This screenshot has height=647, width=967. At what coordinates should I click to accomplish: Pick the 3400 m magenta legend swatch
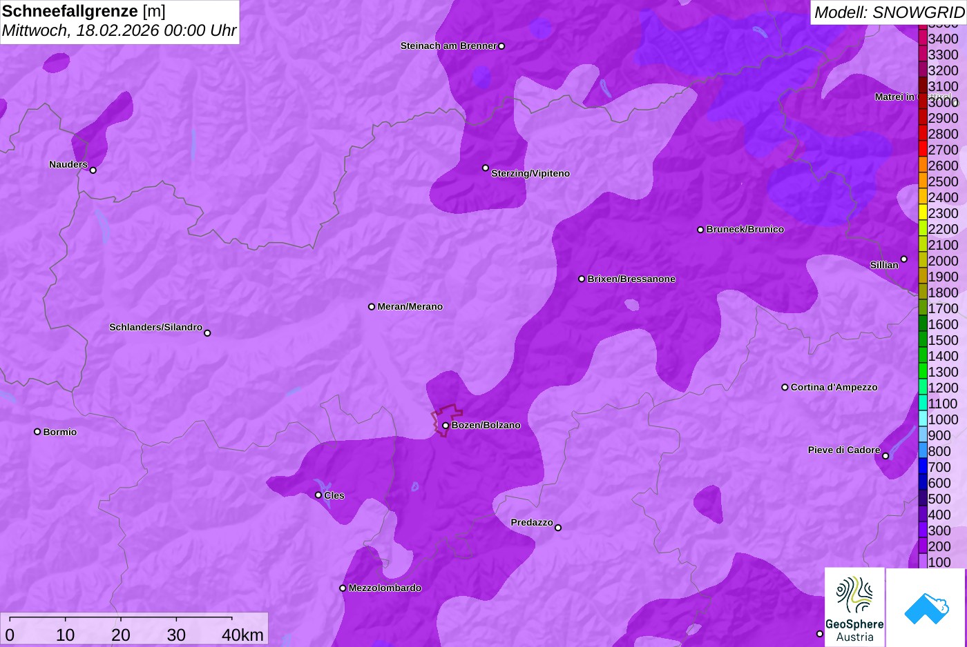point(922,39)
